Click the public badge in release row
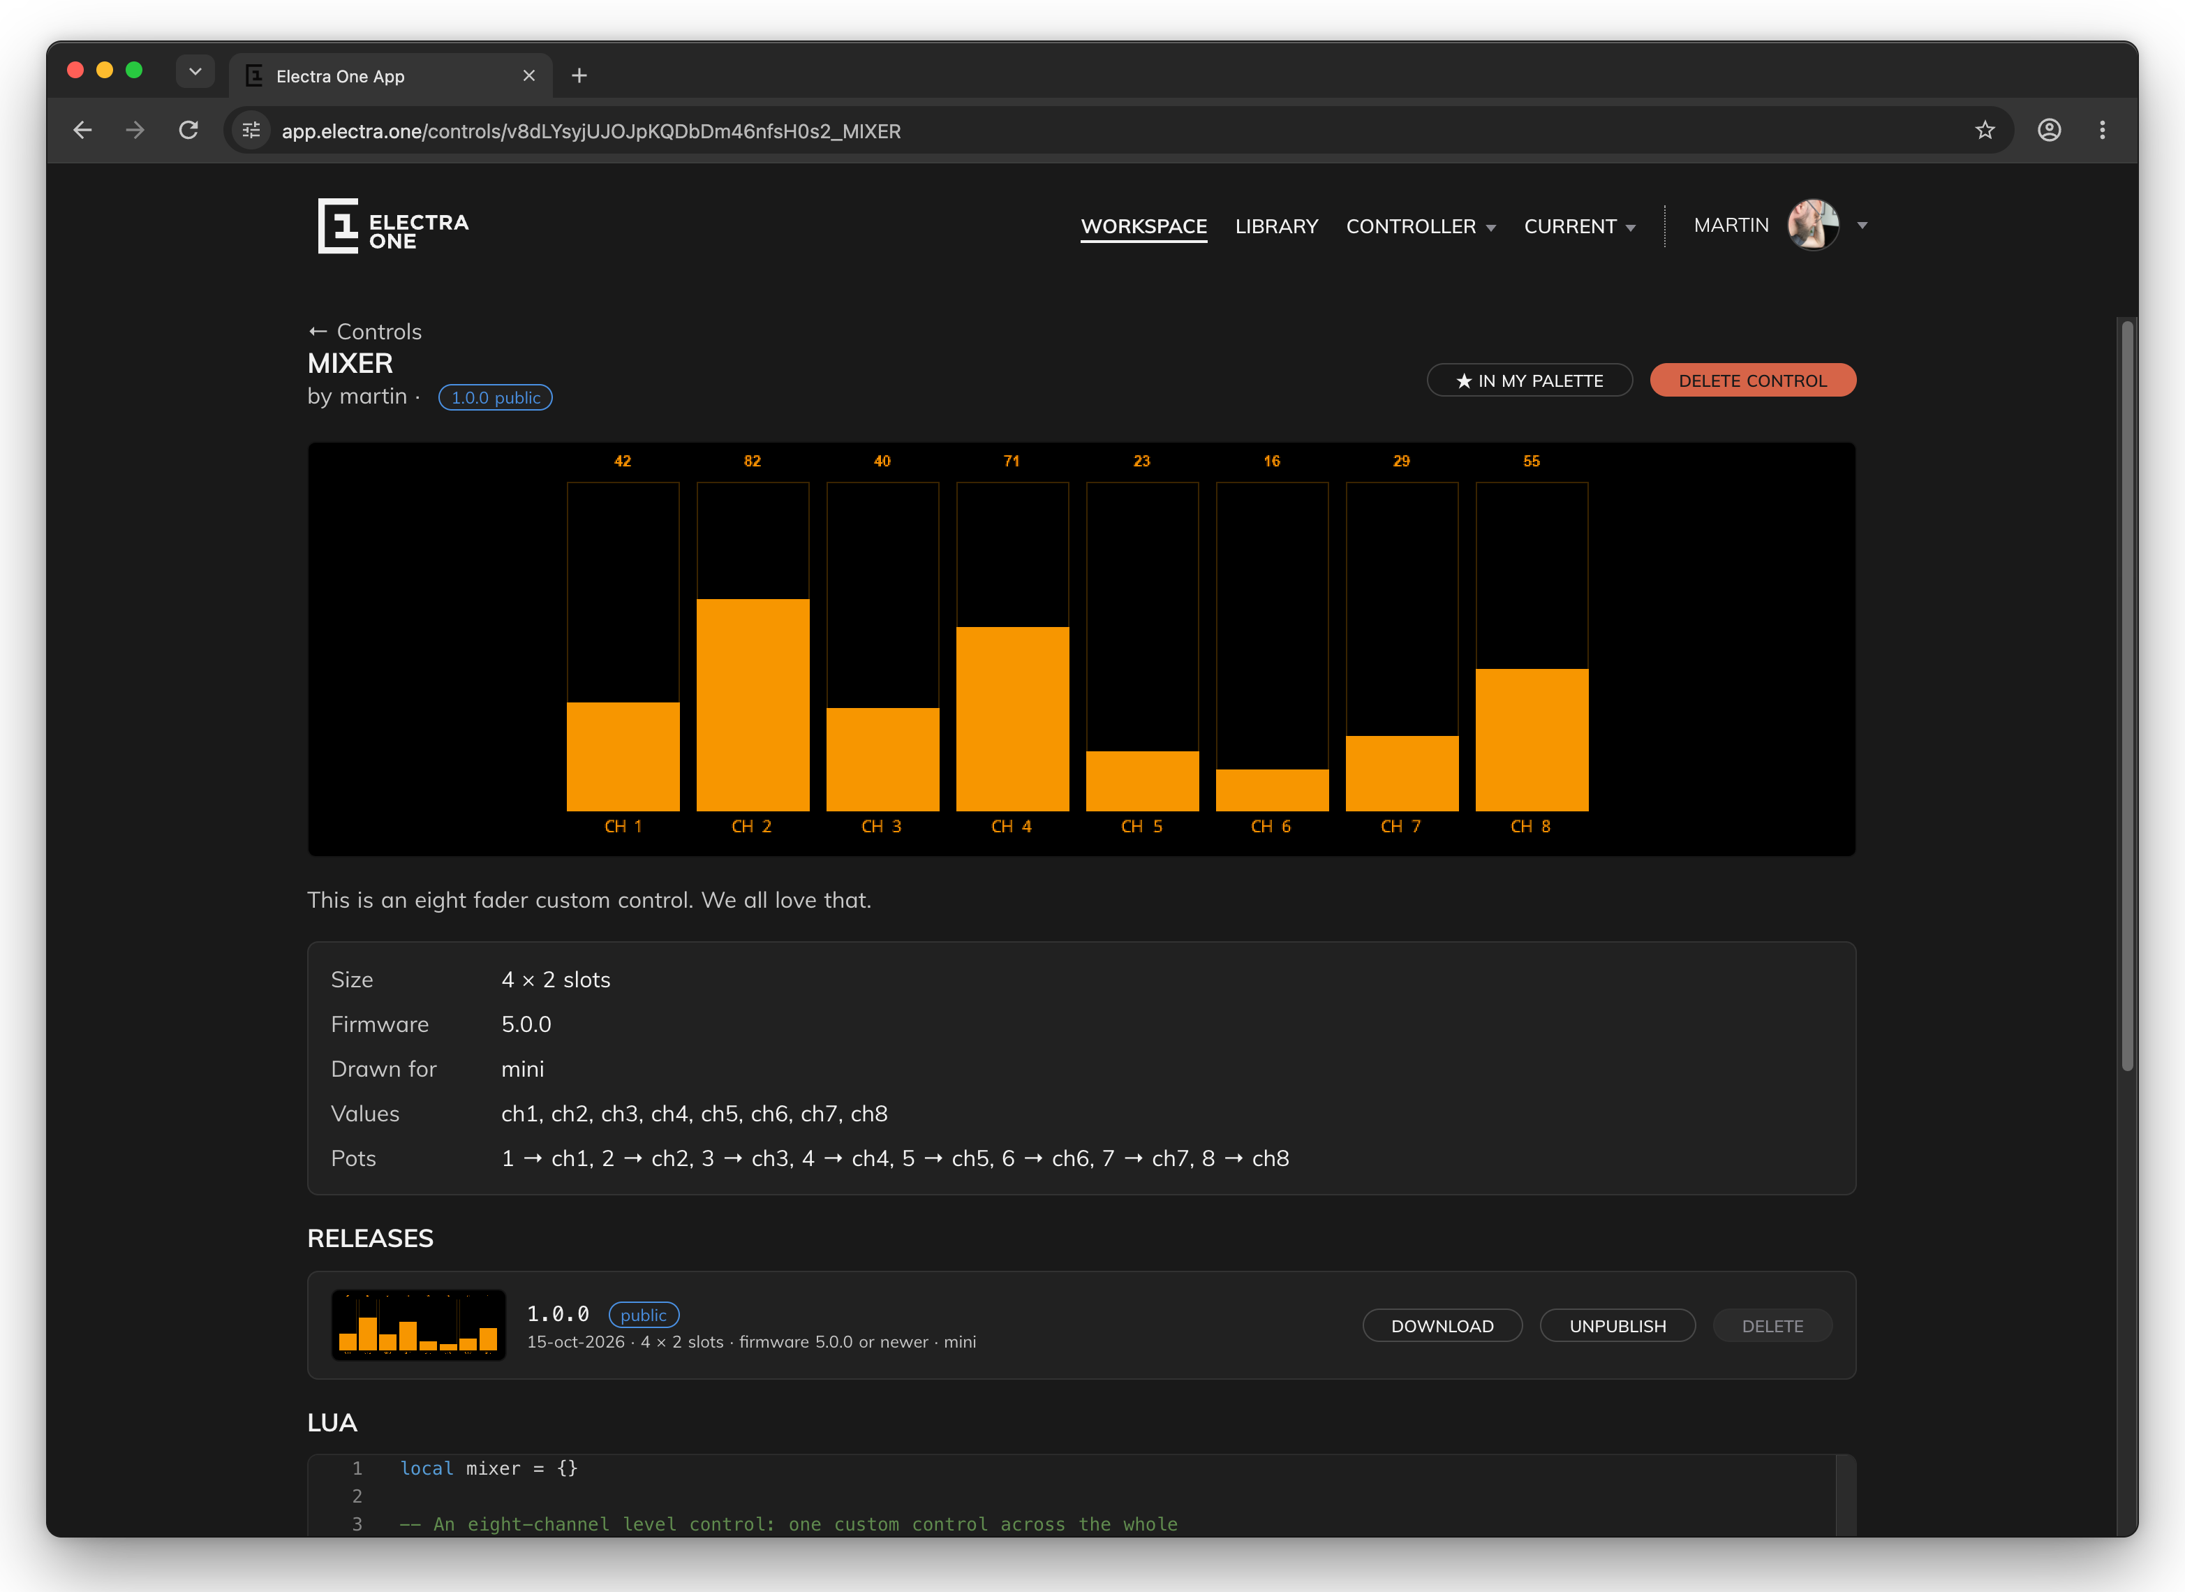Image resolution: width=2185 pixels, height=1592 pixels. (644, 1315)
